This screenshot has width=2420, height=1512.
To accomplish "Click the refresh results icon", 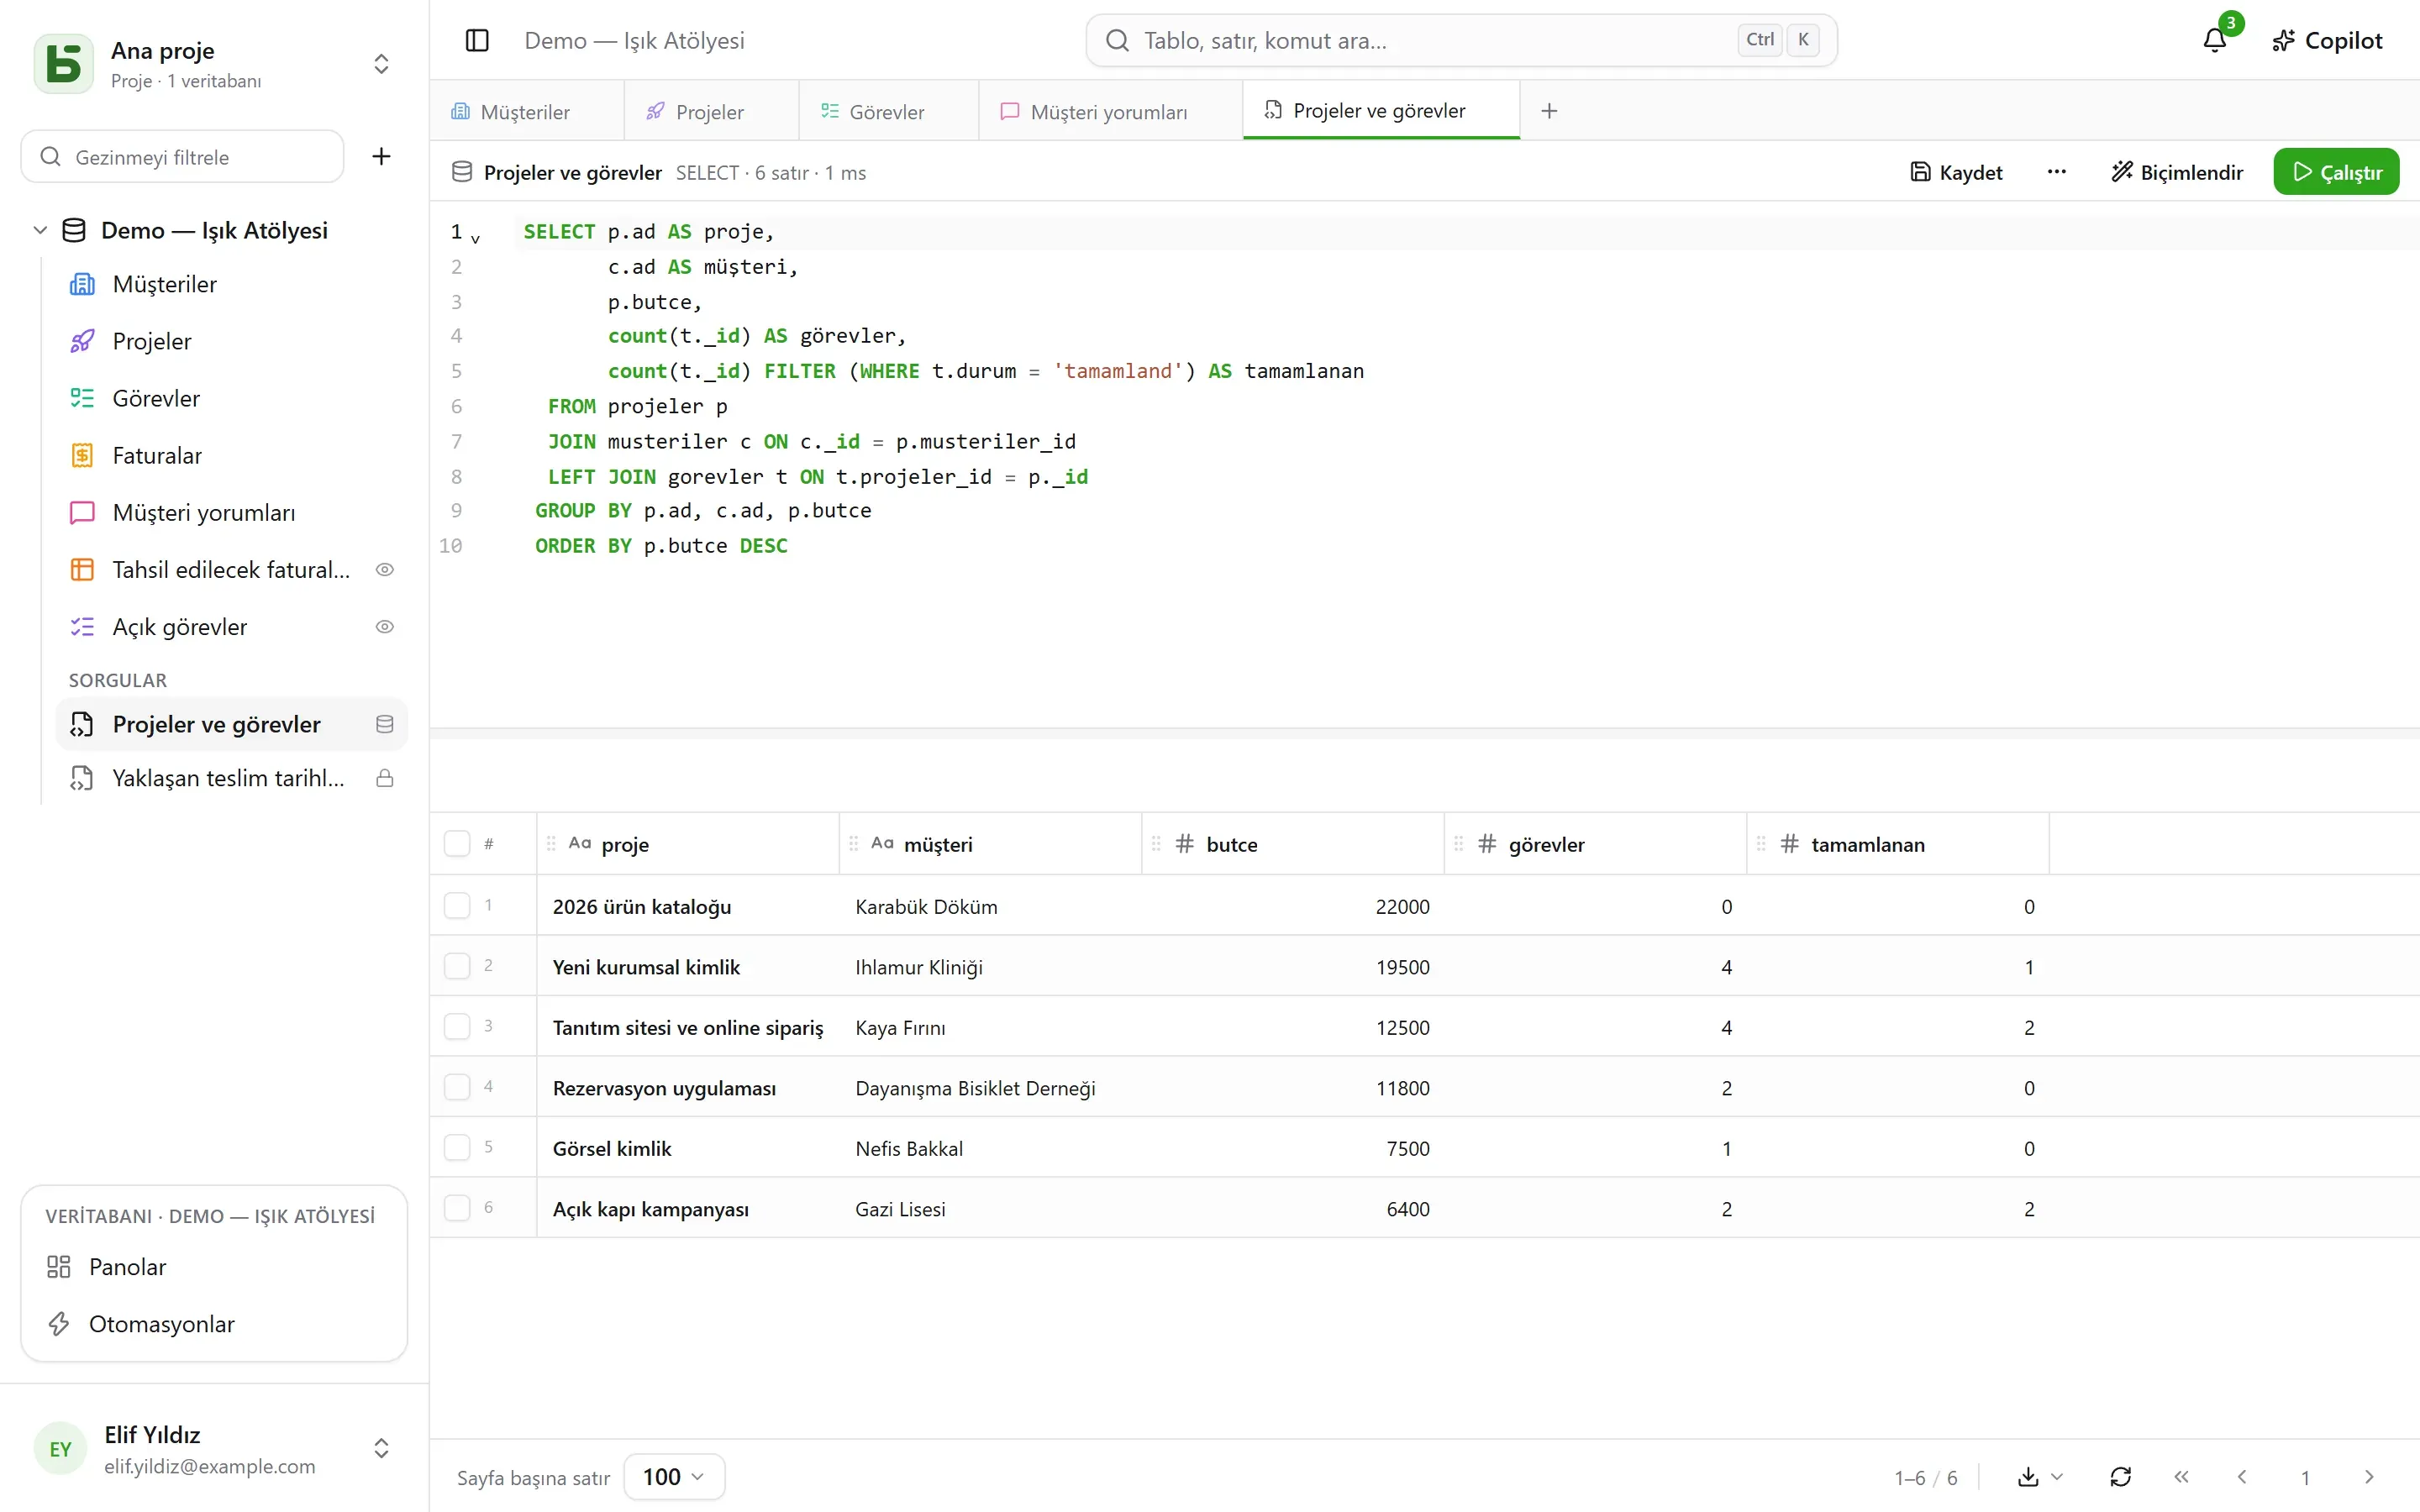I will point(2120,1476).
